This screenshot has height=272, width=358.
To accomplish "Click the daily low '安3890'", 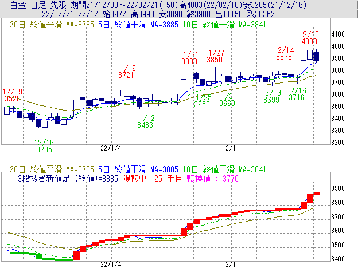I will [x=170, y=14].
